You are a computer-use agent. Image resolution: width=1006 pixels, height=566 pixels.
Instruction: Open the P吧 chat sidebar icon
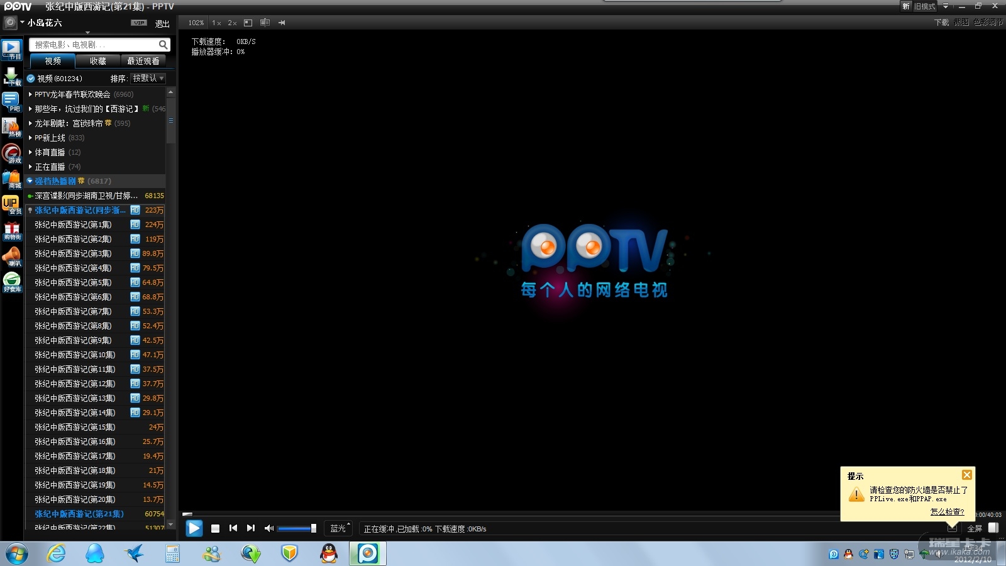pos(11,102)
